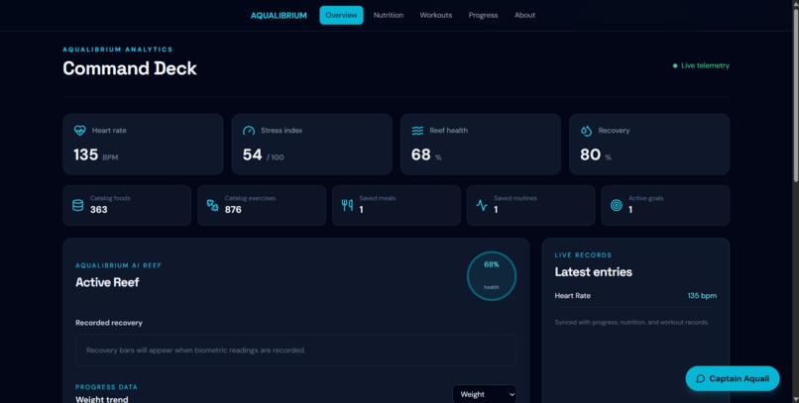Click the 68% reef health ring
Screen dimensions: 799x403
coord(492,276)
